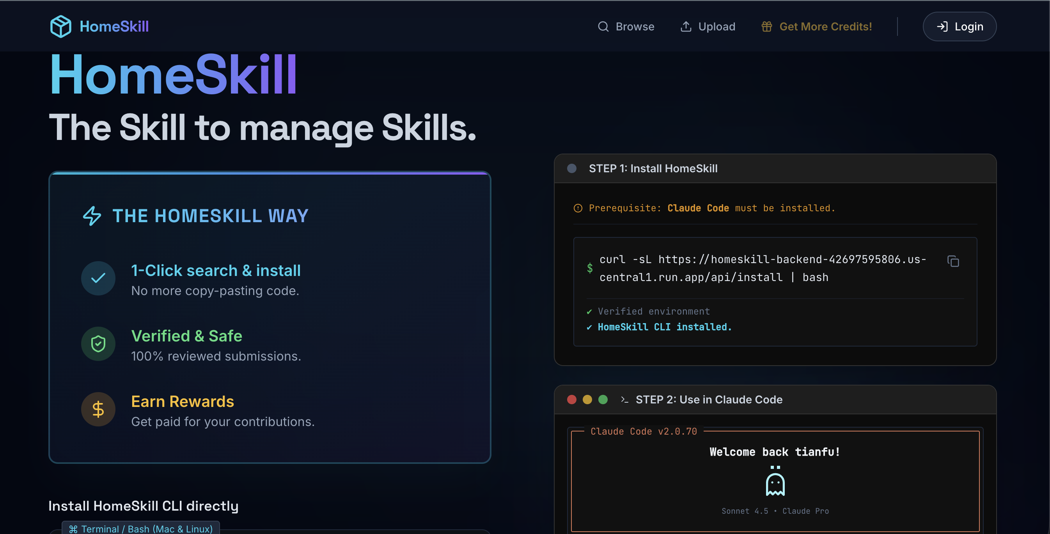Click the green shield Verified icon
Image resolution: width=1050 pixels, height=534 pixels.
(98, 344)
